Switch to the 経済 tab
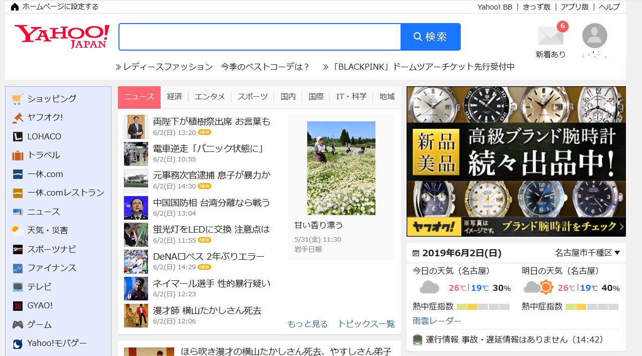The image size is (642, 356). tap(174, 97)
